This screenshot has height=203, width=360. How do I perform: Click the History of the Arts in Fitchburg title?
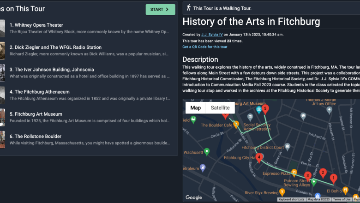(x=251, y=22)
